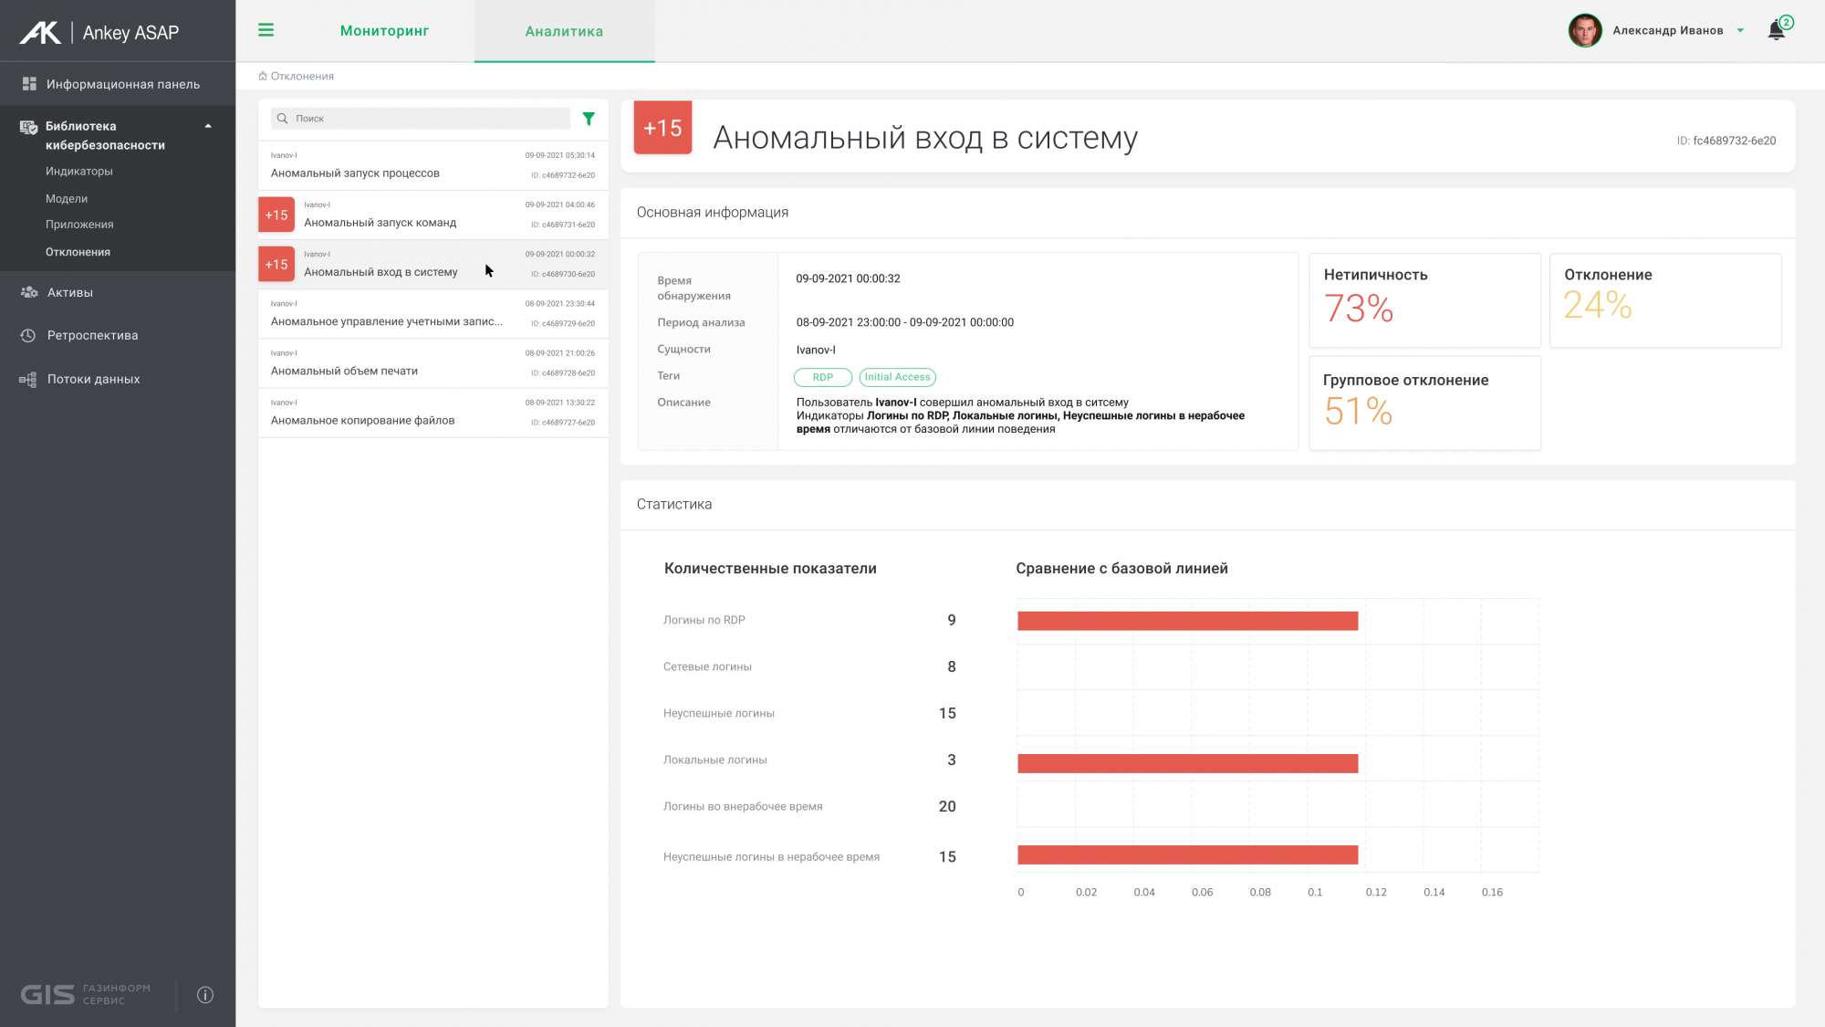The width and height of the screenshot is (1825, 1027).
Task: Click the home icon in breadcrumb
Action: (x=263, y=77)
